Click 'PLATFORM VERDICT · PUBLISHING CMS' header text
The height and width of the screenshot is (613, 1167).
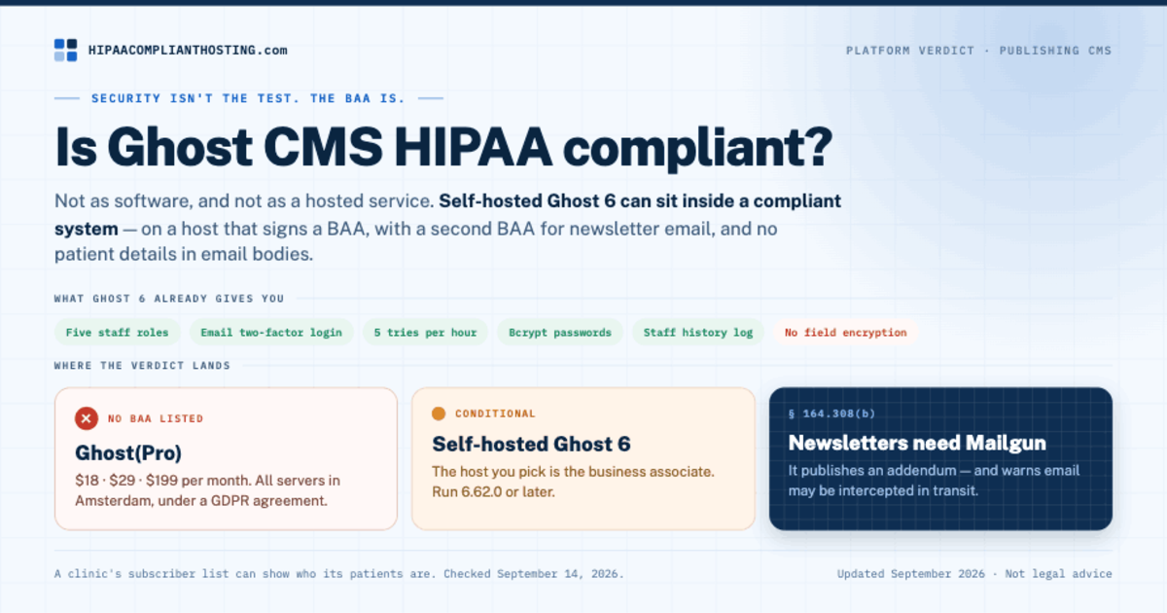(978, 51)
